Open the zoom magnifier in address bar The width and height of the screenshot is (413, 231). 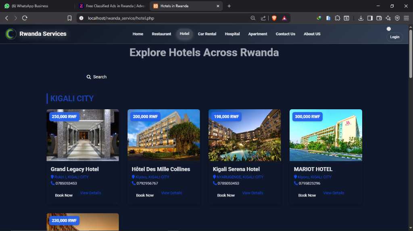pos(253,18)
